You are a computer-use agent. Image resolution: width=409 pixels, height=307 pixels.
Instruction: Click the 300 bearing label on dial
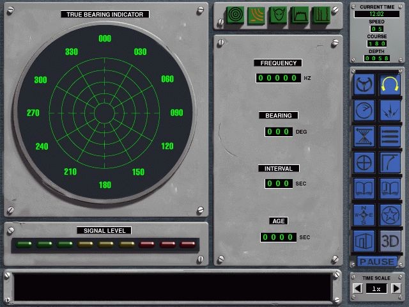tap(40, 80)
